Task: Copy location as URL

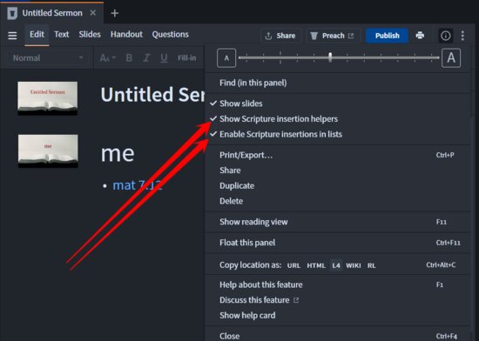Action: tap(293, 265)
